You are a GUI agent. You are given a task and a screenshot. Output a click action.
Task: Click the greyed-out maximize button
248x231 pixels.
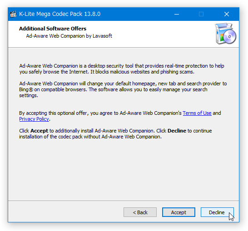pos(201,14)
